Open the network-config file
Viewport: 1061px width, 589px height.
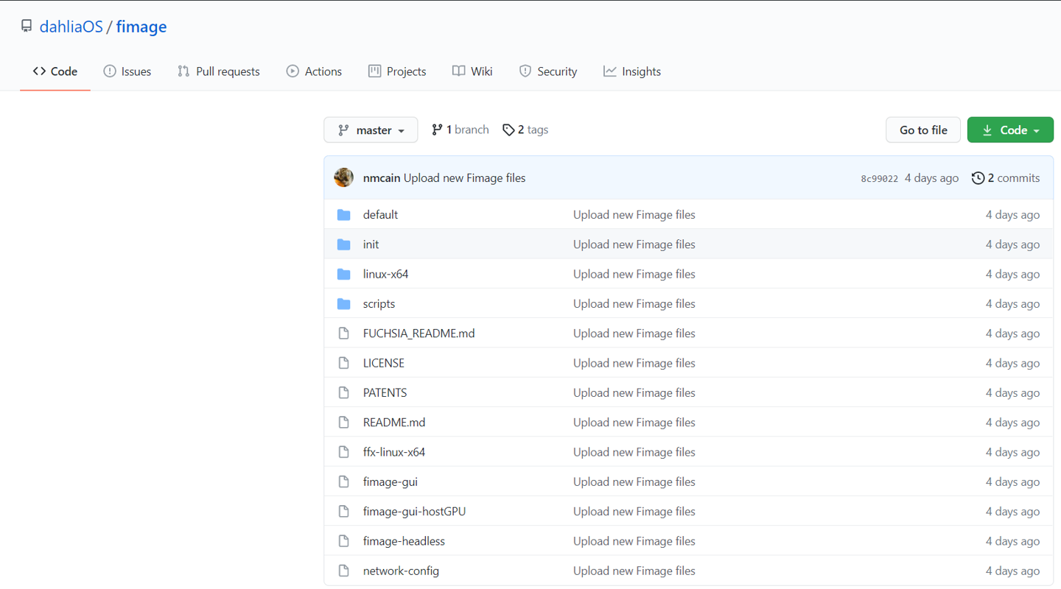[401, 571]
